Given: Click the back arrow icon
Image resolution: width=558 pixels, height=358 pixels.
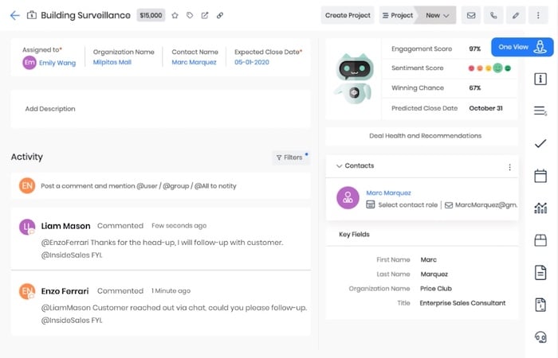Looking at the screenshot, I should pos(14,15).
